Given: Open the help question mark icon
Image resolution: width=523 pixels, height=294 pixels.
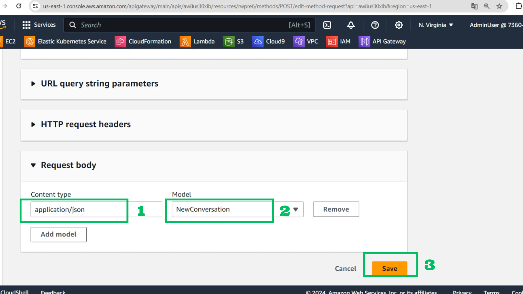Looking at the screenshot, I should point(375,25).
